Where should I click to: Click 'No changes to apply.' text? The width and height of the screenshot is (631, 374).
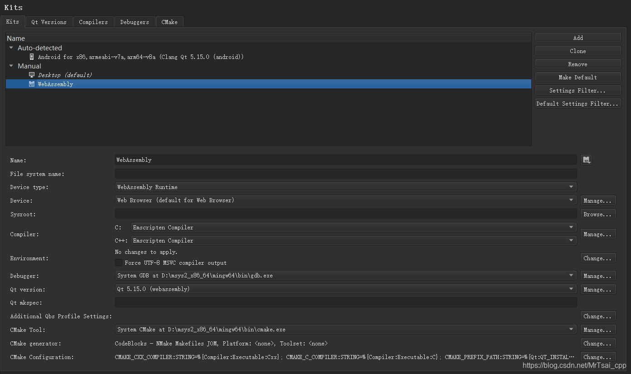pyautogui.click(x=146, y=252)
